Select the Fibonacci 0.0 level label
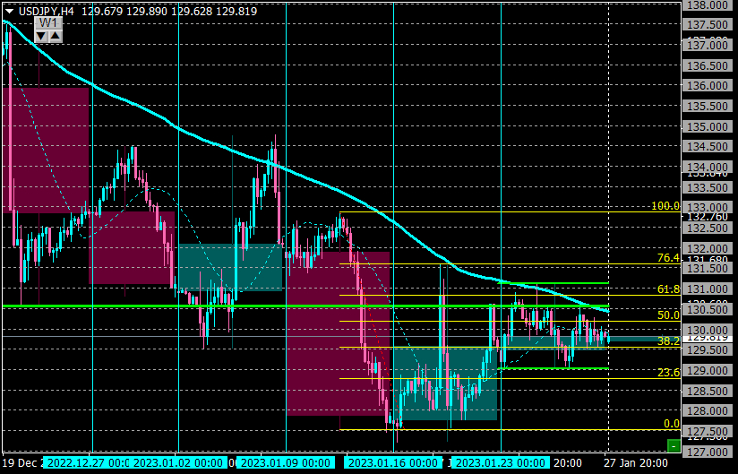Viewport: 738px width, 474px height. 672,424
